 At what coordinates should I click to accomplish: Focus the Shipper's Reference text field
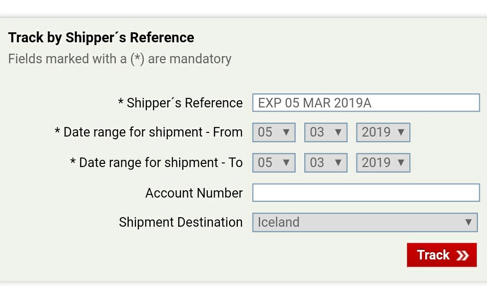point(366,102)
